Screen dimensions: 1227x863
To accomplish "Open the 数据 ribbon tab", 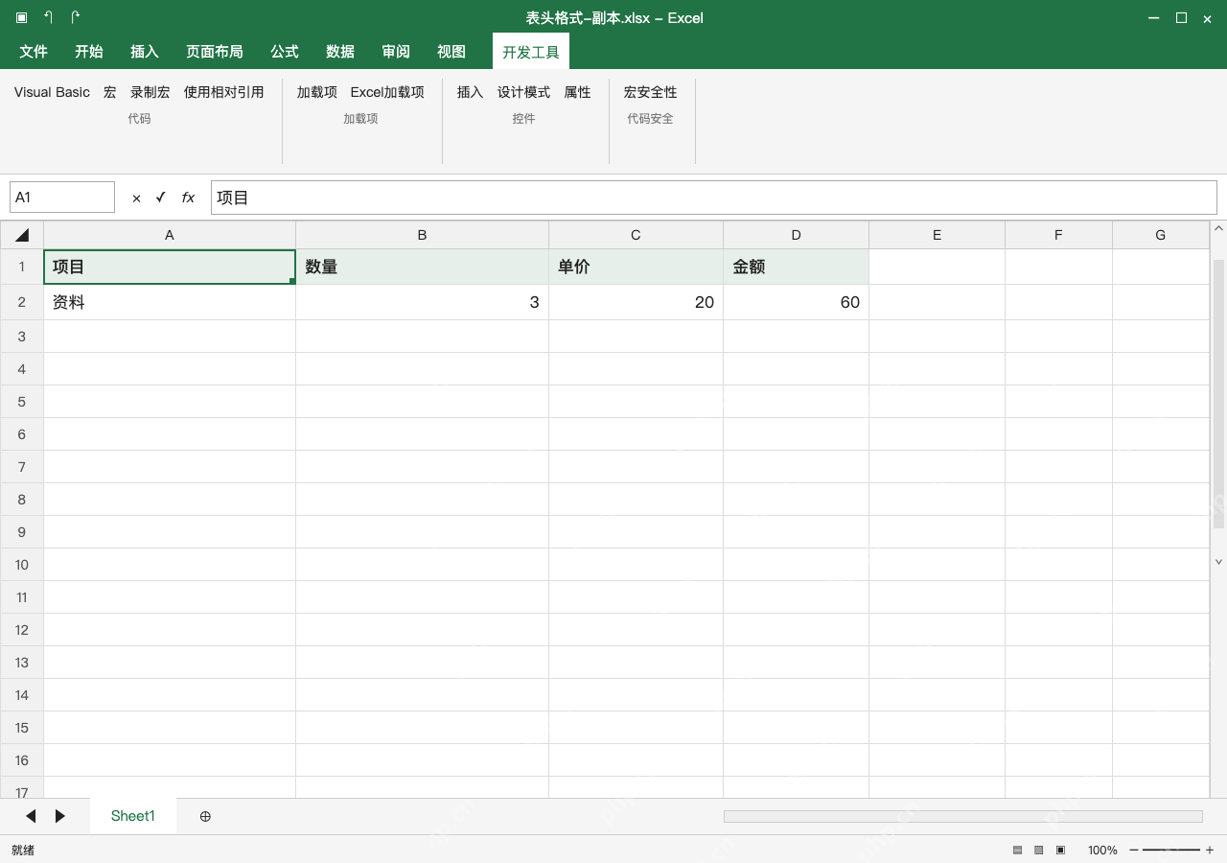I will pyautogui.click(x=340, y=52).
